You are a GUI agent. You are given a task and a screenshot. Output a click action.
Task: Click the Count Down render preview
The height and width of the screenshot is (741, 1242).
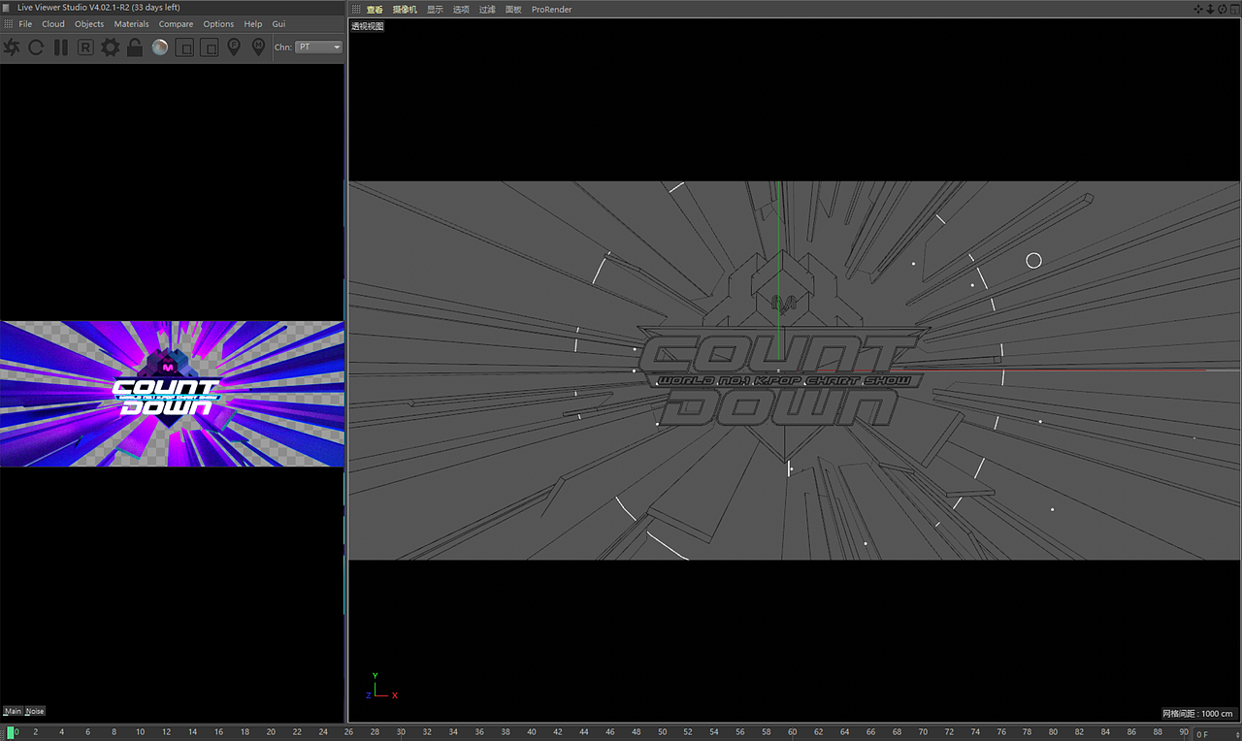click(172, 394)
